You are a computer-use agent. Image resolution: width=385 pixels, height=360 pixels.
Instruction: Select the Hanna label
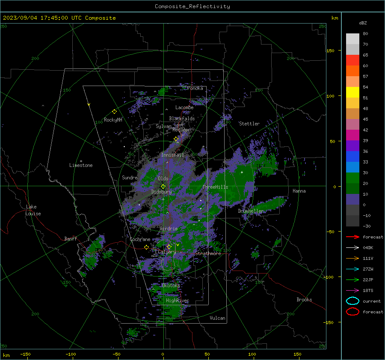[299, 190]
